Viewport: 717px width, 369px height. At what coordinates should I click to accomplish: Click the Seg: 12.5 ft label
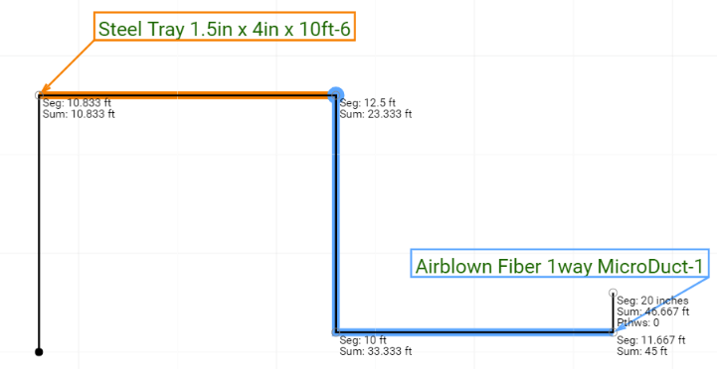click(x=367, y=103)
